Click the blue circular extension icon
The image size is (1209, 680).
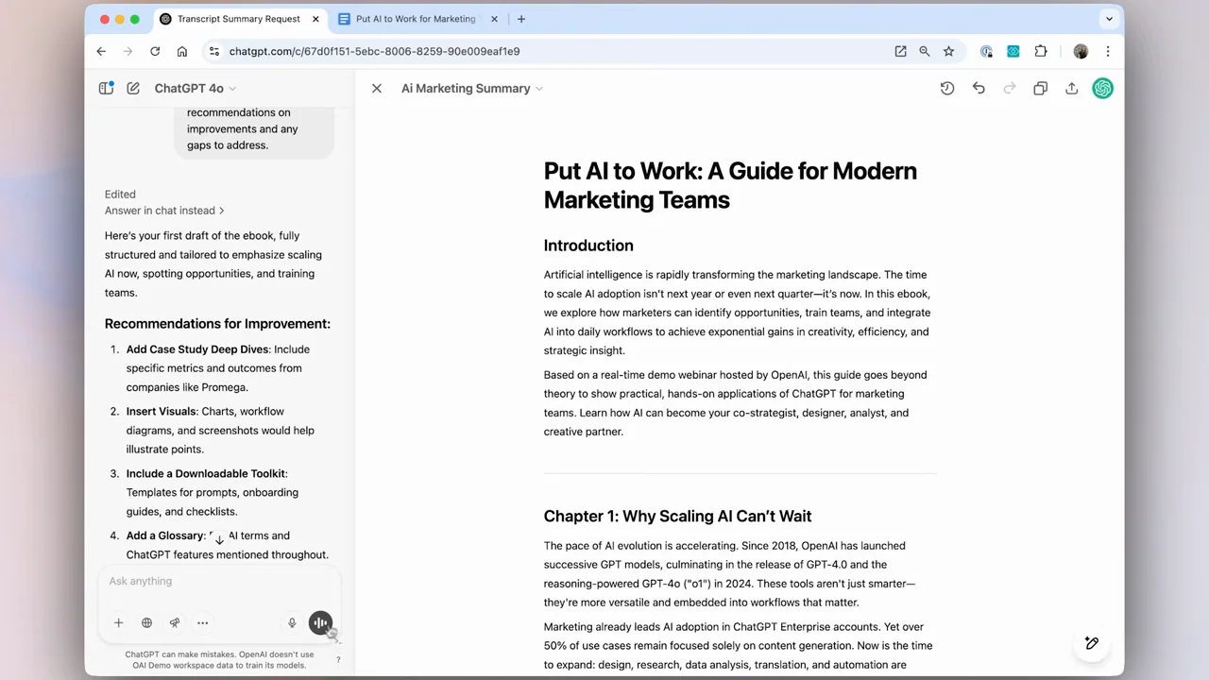click(x=986, y=51)
